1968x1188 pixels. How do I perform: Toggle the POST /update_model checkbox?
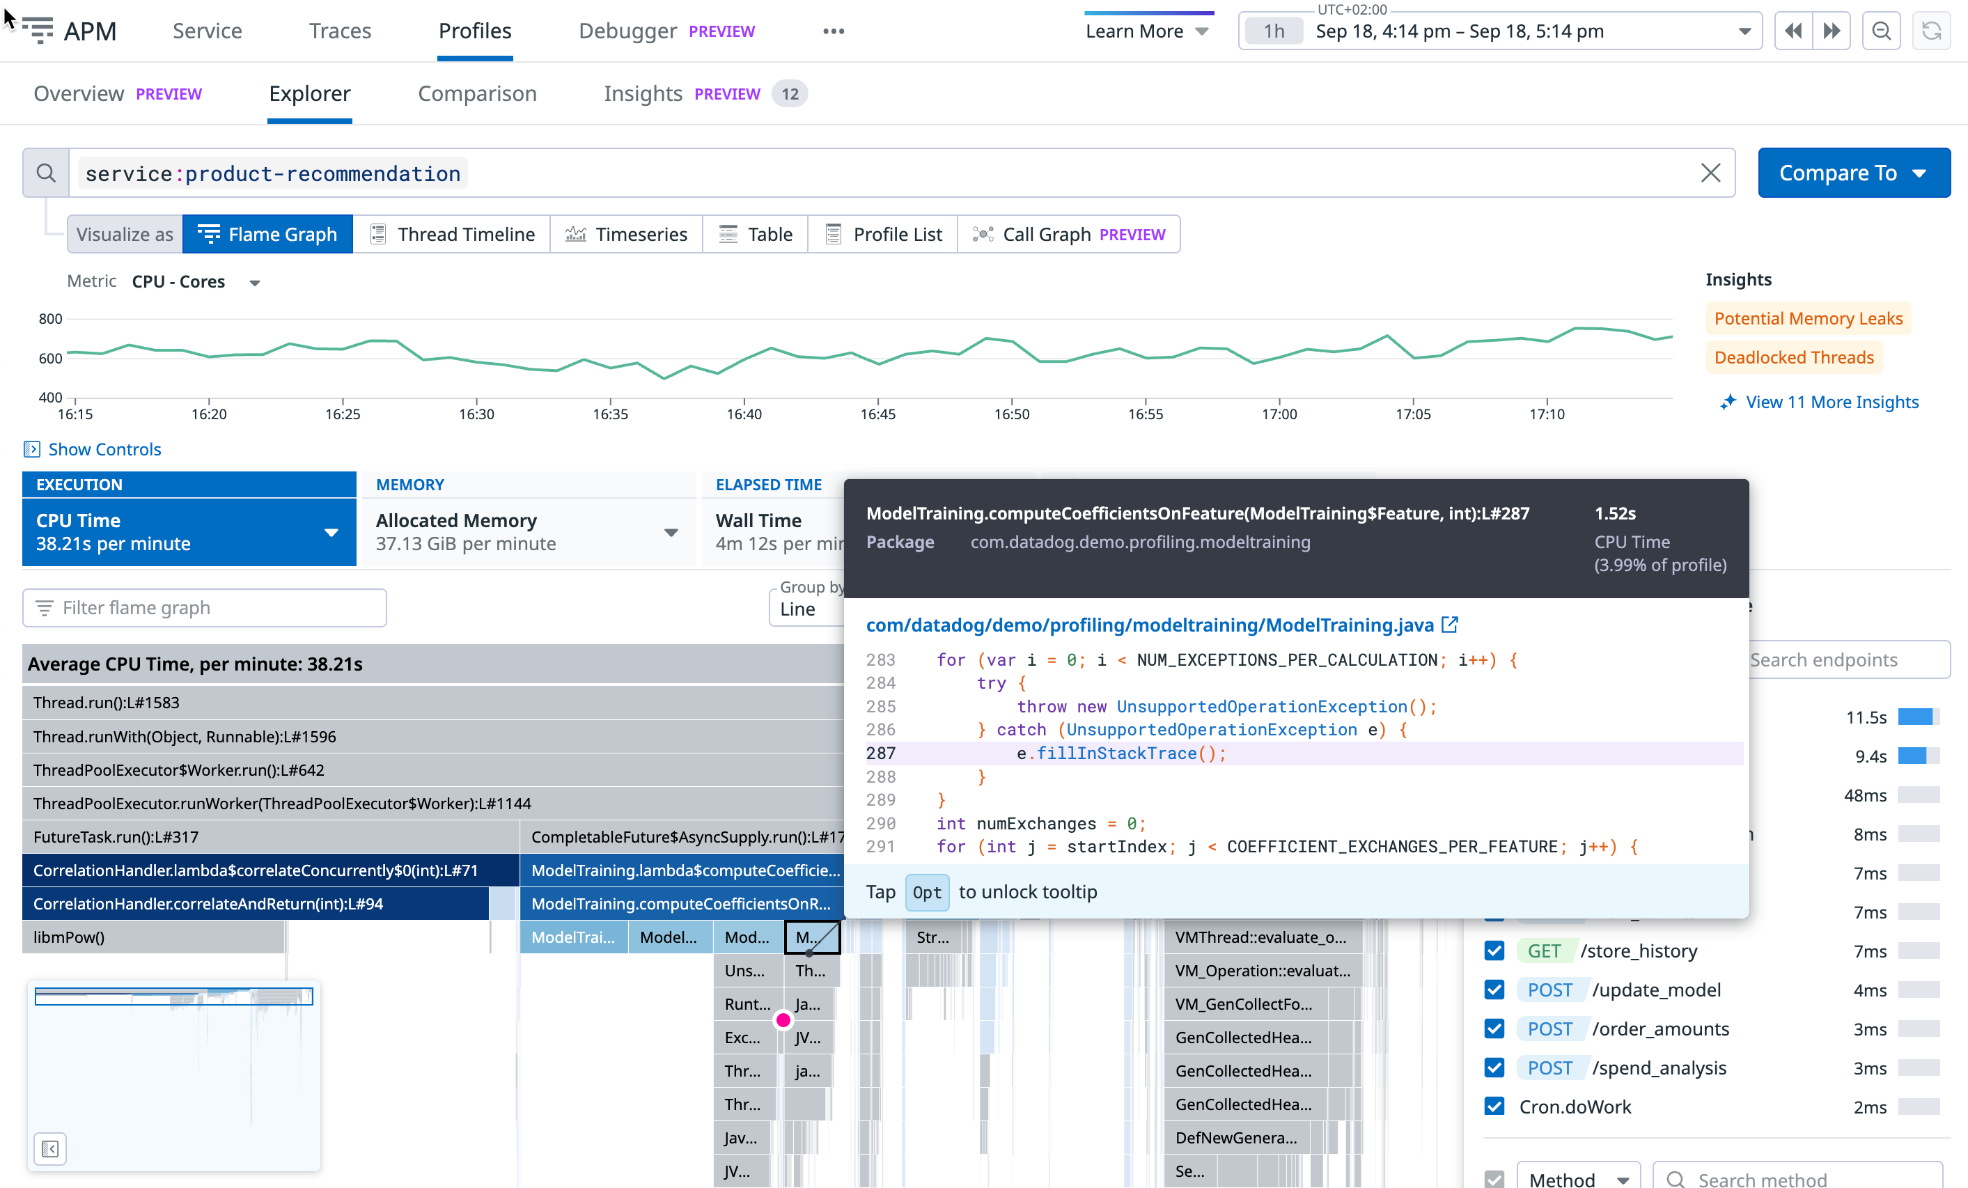[1494, 990]
